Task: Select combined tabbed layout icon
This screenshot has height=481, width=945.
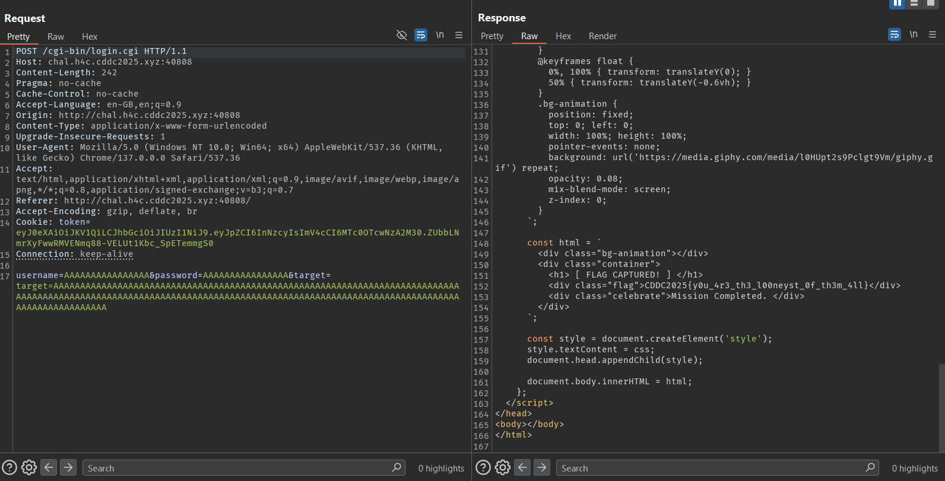Action: (931, 3)
